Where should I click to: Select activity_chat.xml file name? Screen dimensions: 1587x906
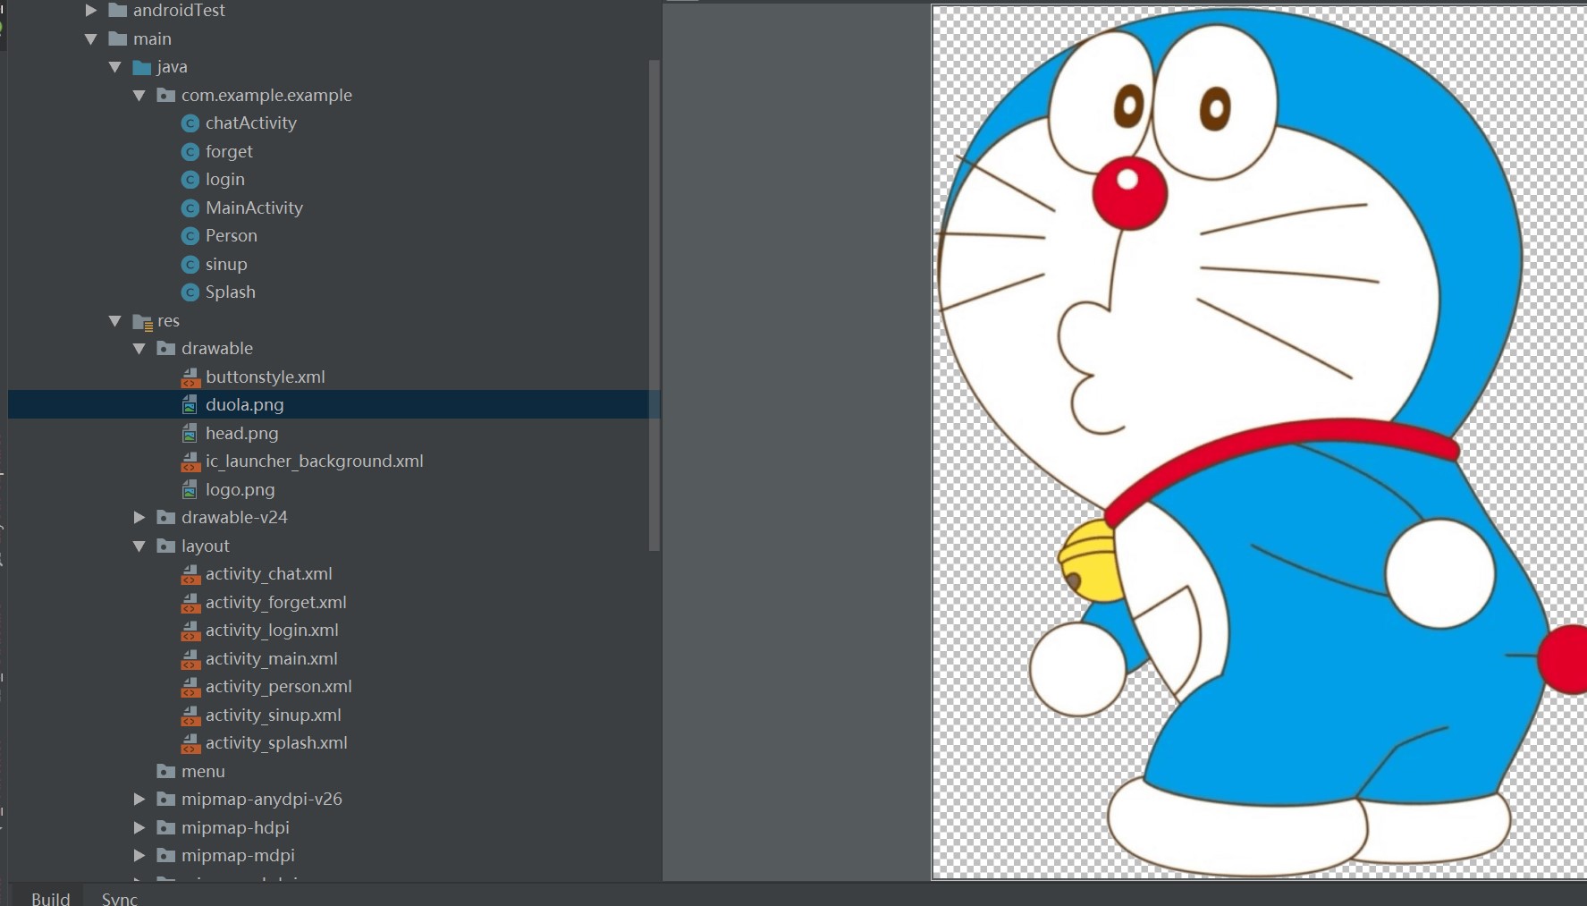269,574
